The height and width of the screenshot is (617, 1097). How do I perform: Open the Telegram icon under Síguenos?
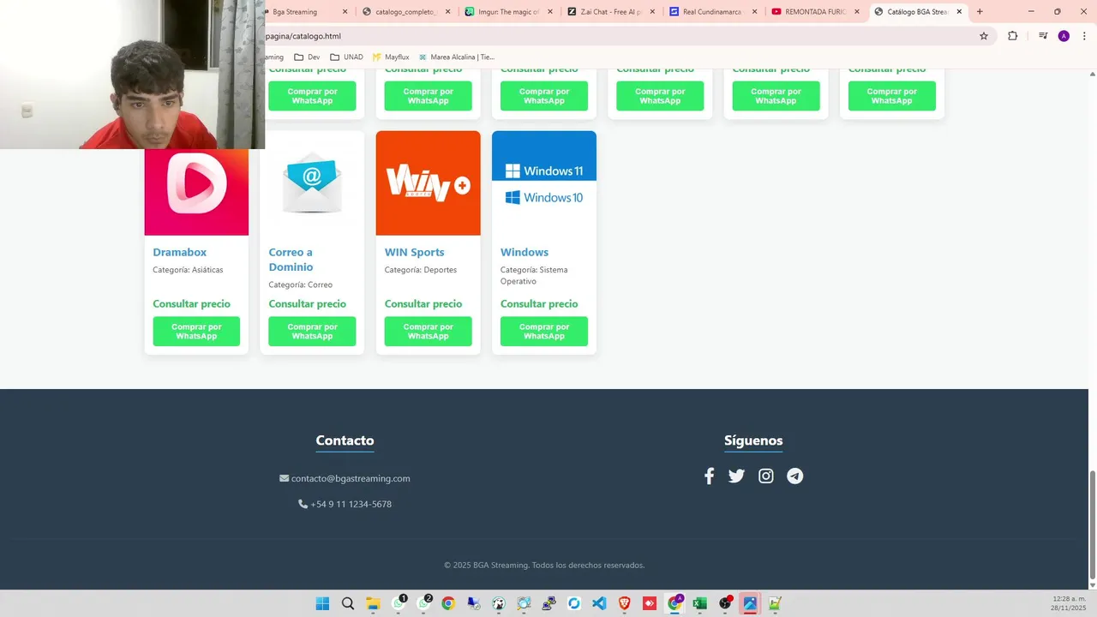(795, 476)
